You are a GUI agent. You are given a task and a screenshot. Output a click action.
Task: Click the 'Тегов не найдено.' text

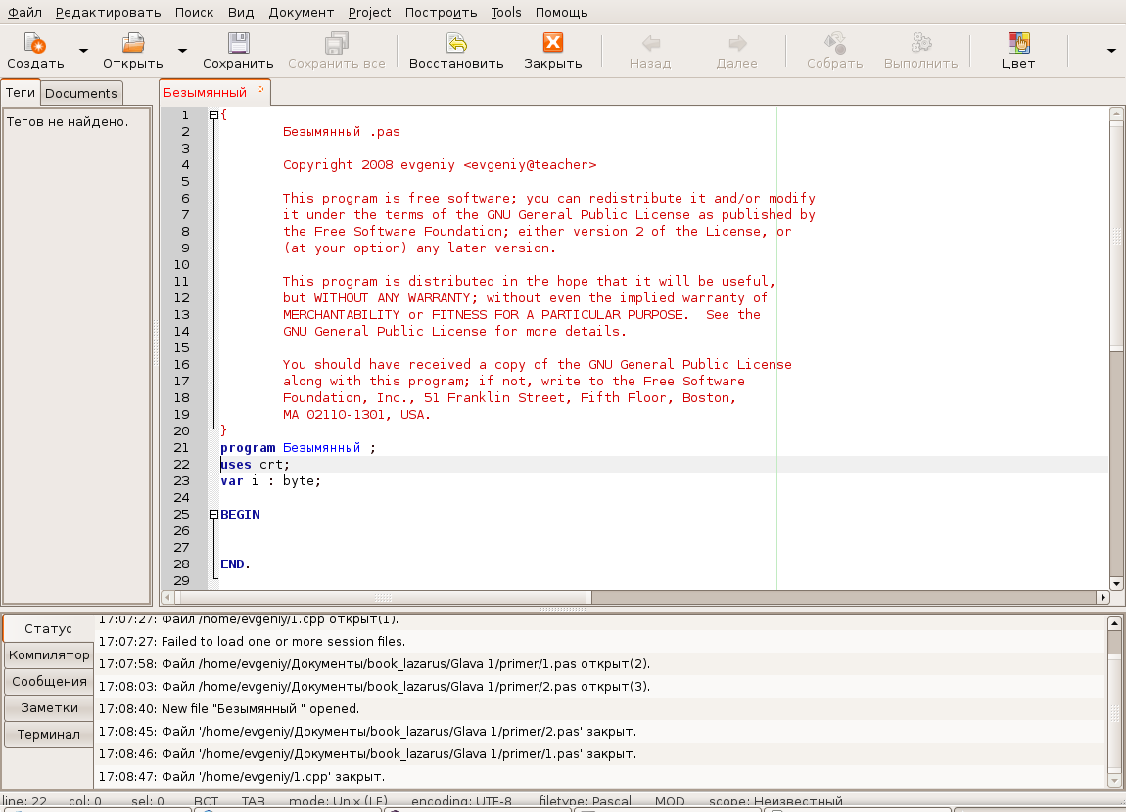point(68,122)
